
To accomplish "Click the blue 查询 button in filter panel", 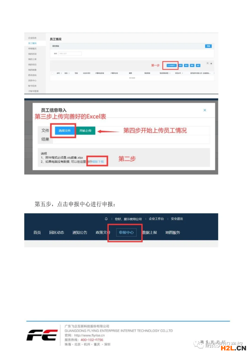I will (208, 46).
